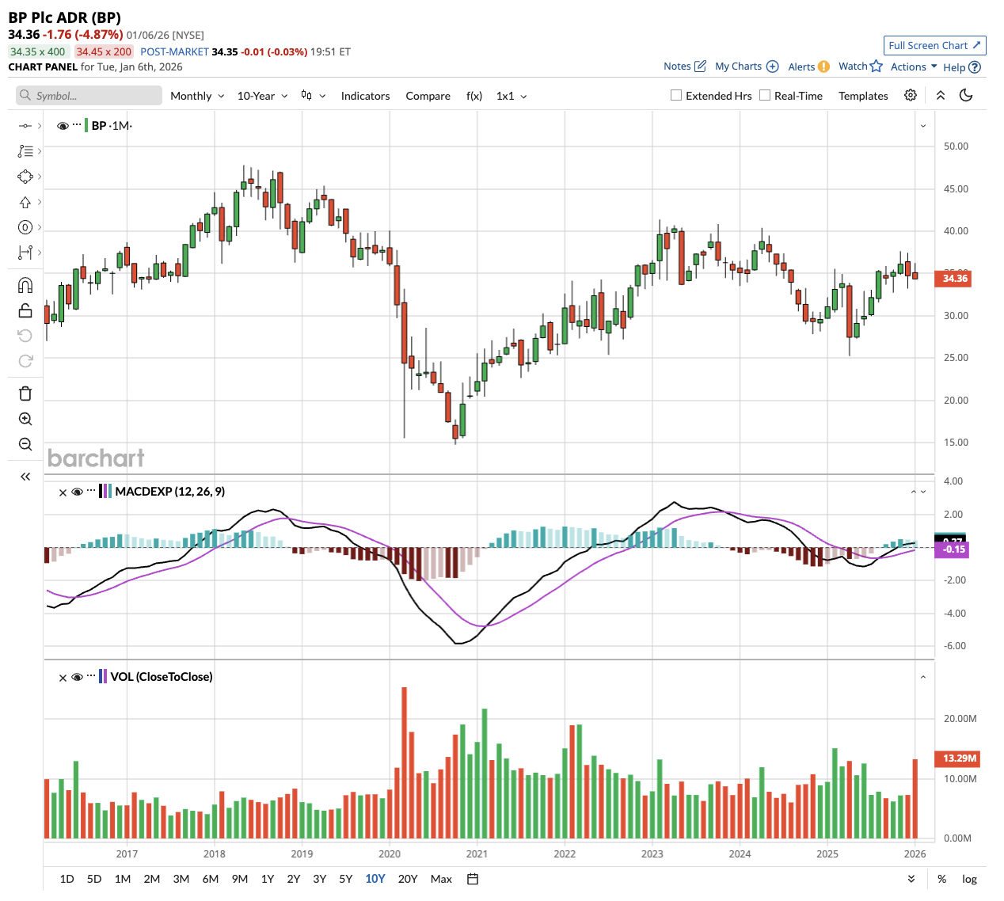1004x901 pixels.
Task: Hide the MACDEXP indicator with eye icon
Action: pyautogui.click(x=77, y=492)
